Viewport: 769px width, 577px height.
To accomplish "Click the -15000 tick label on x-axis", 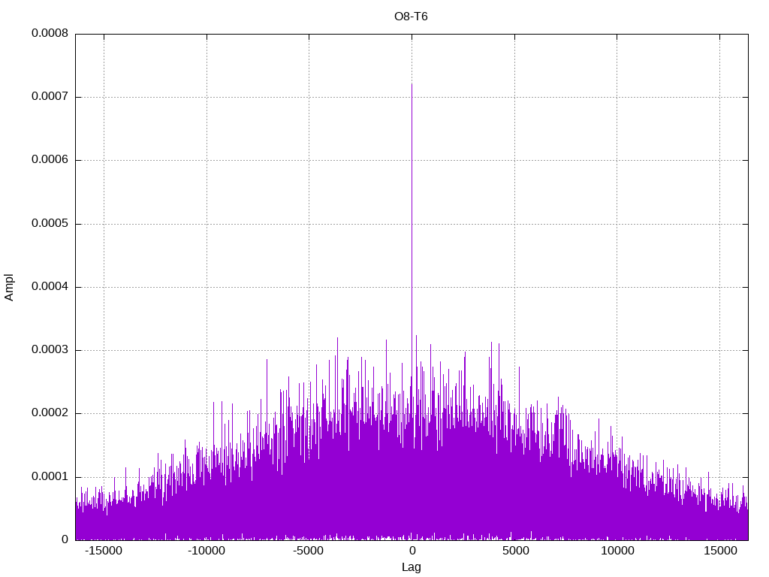I will click(104, 551).
